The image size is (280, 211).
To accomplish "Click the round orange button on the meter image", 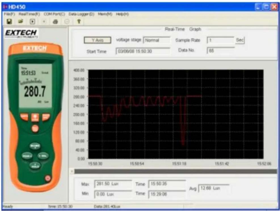I will (x=35, y=129).
